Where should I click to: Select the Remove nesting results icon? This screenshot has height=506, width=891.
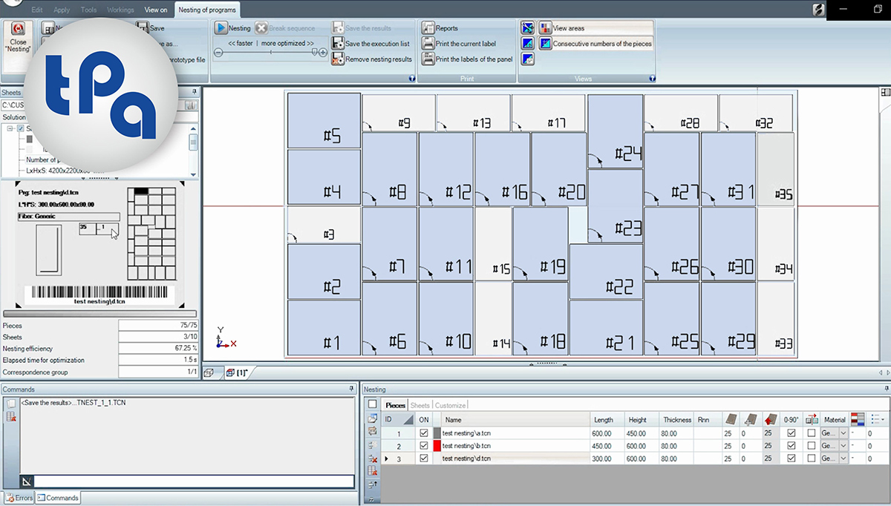point(339,58)
